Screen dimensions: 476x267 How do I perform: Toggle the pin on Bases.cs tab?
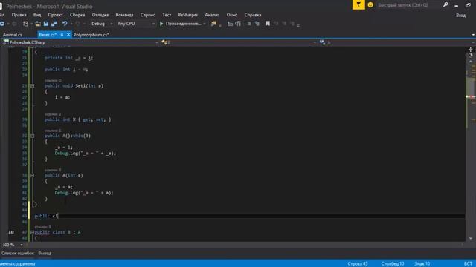62,35
